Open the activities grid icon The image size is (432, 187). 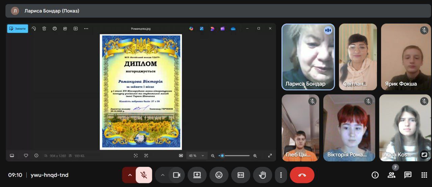point(424,175)
